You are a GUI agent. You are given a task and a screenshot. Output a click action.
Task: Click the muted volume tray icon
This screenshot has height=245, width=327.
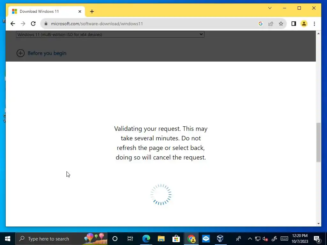point(265,239)
